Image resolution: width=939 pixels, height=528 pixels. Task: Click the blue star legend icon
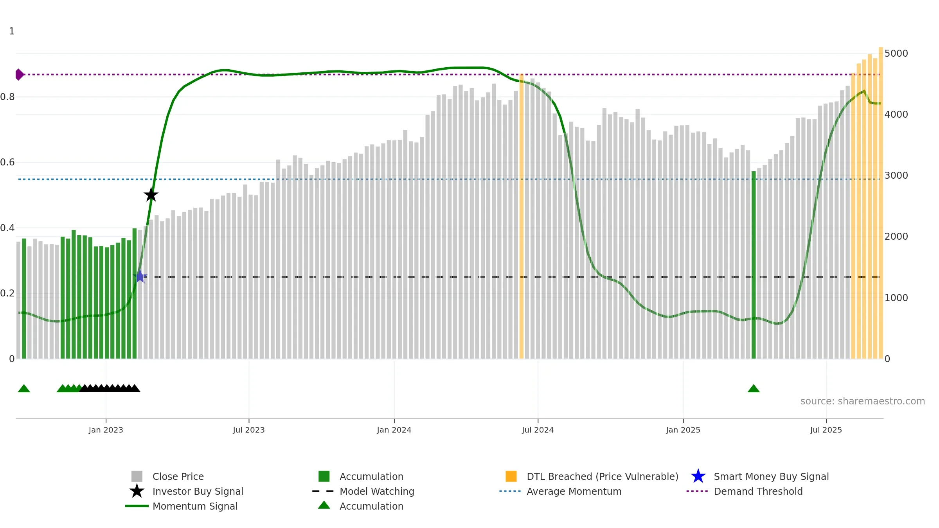tap(698, 476)
